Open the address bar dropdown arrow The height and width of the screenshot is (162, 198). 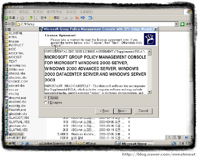pos(176,24)
